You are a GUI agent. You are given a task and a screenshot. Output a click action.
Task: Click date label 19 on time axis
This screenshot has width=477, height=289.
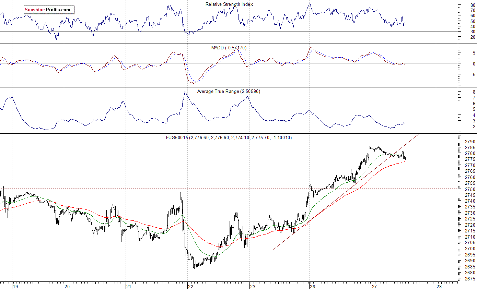click(15, 286)
